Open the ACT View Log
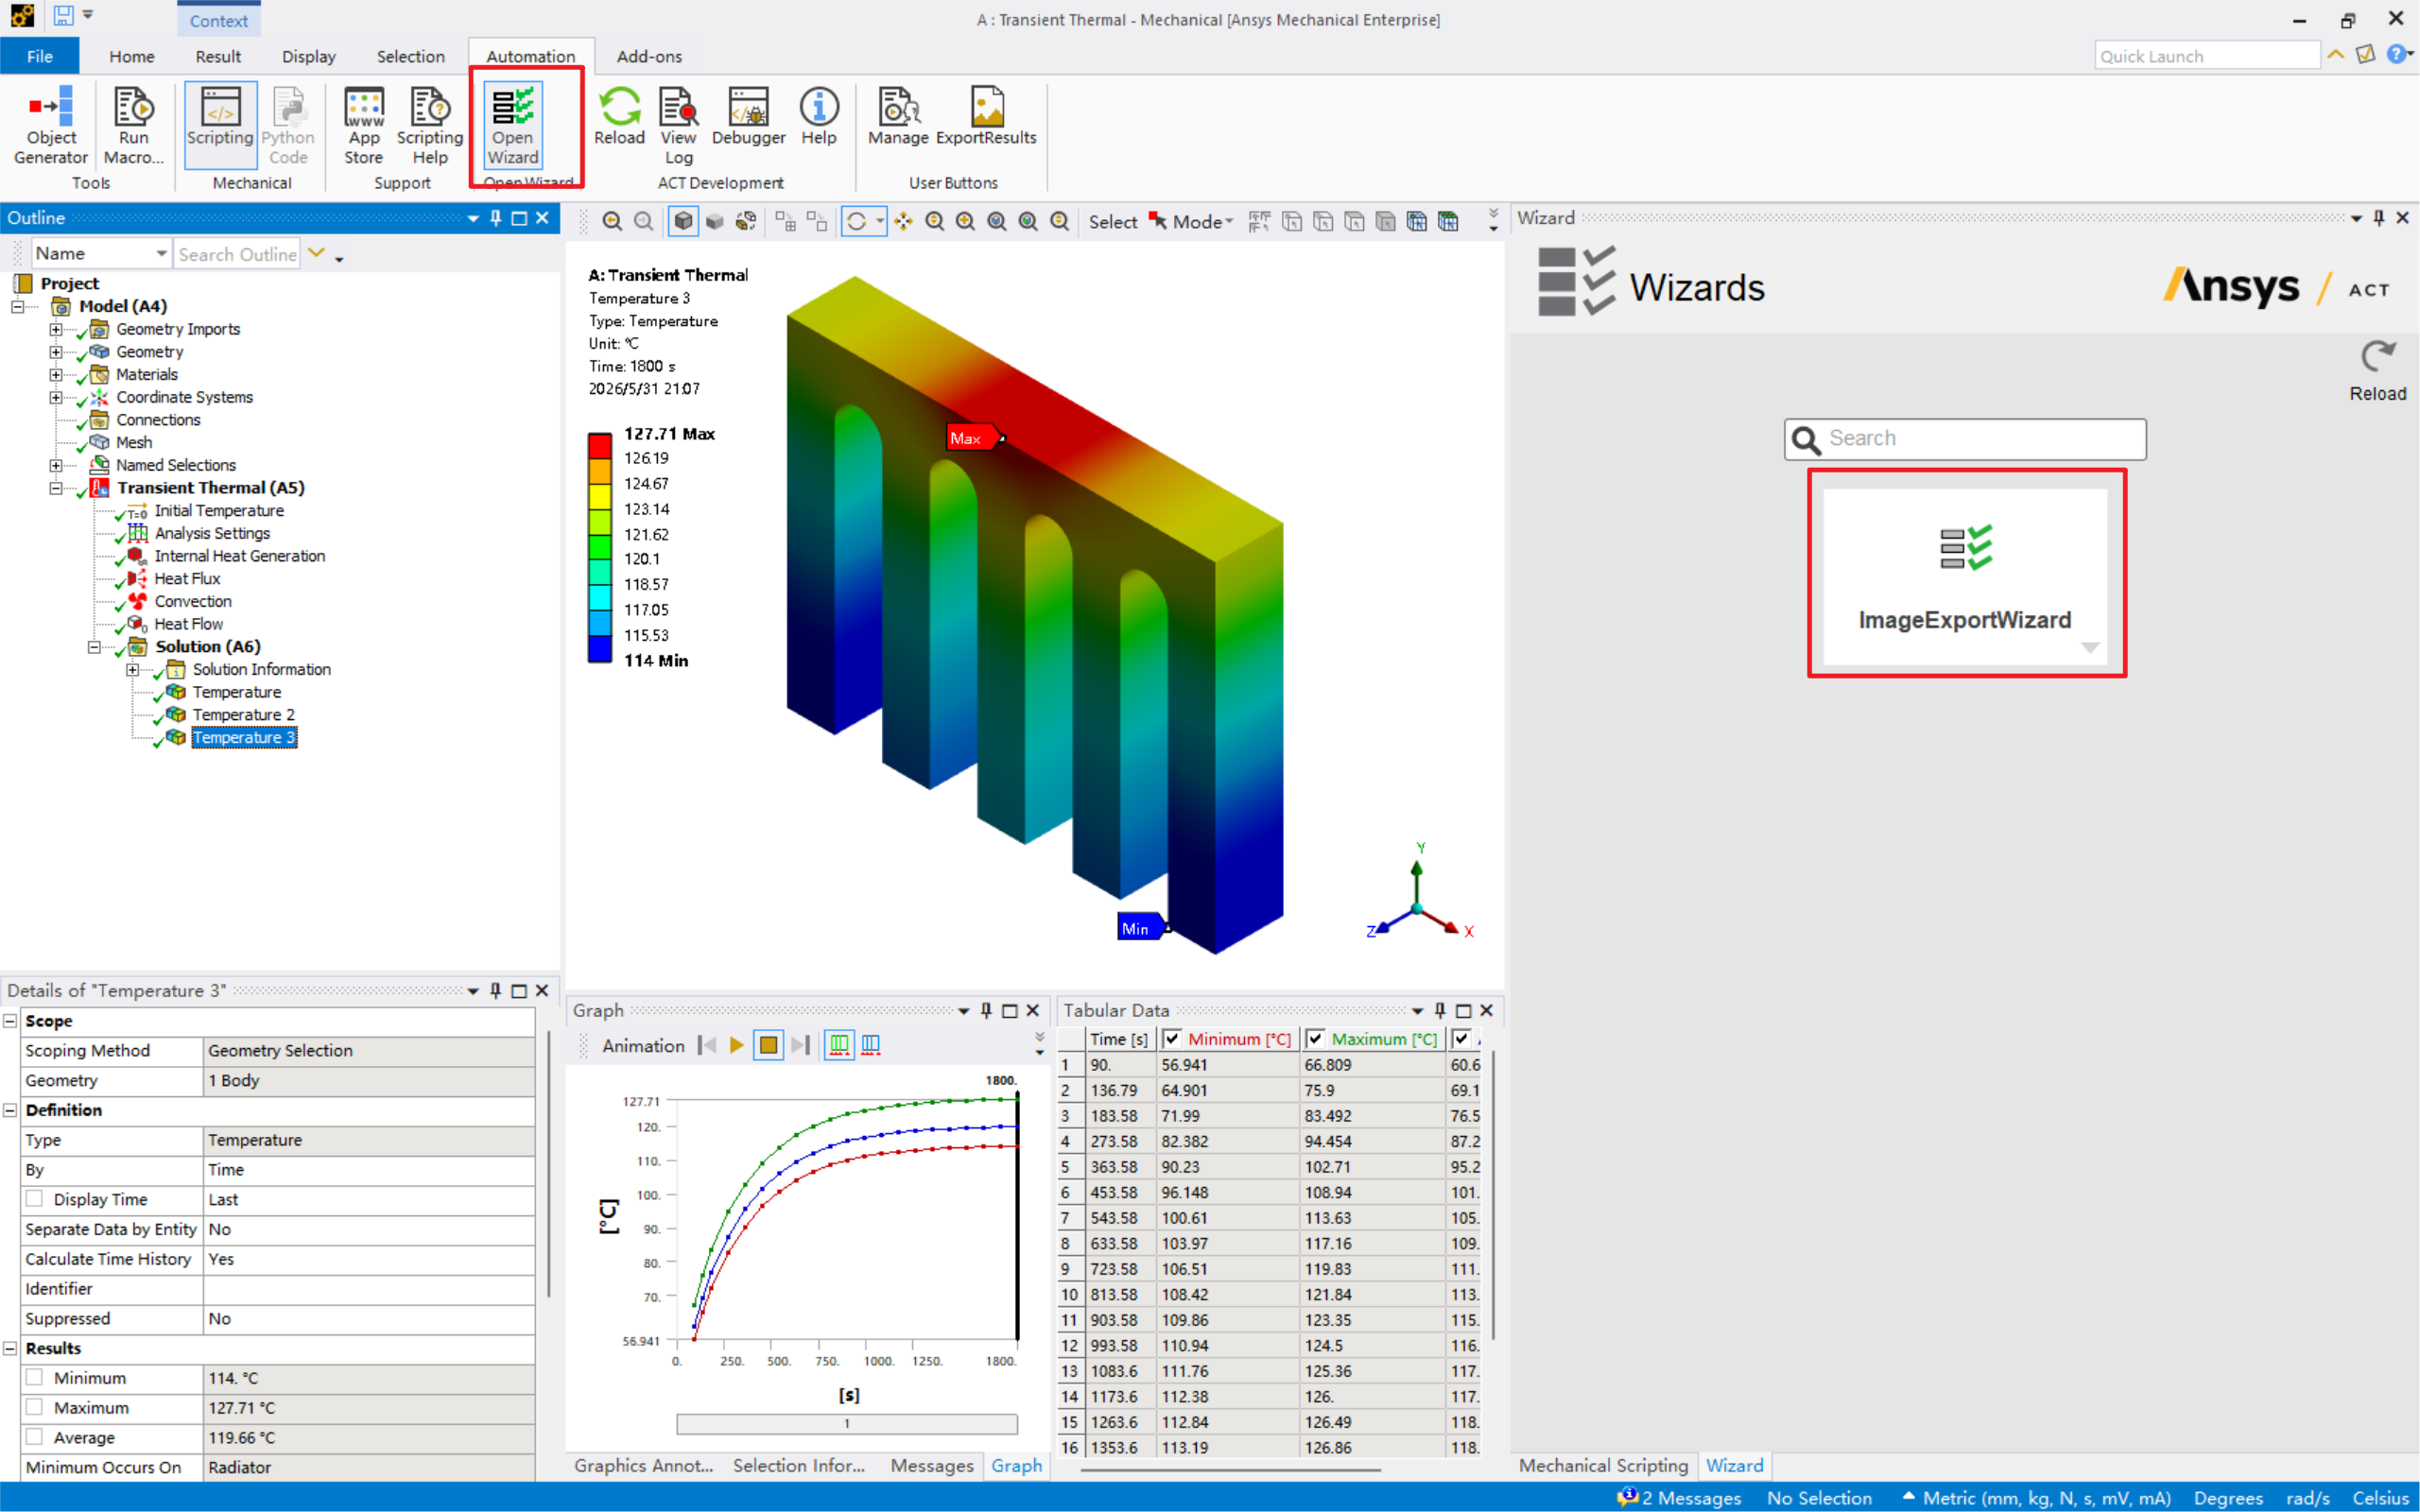 pyautogui.click(x=678, y=125)
